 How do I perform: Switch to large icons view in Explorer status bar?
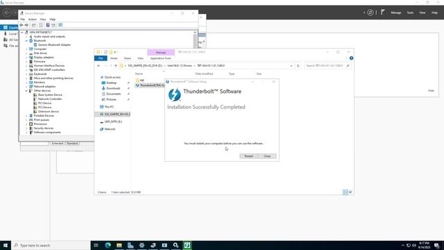click(x=350, y=192)
